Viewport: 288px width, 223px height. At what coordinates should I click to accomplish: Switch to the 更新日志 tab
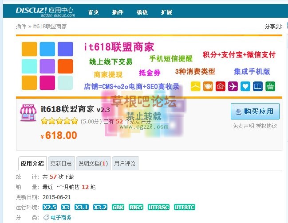(61, 163)
